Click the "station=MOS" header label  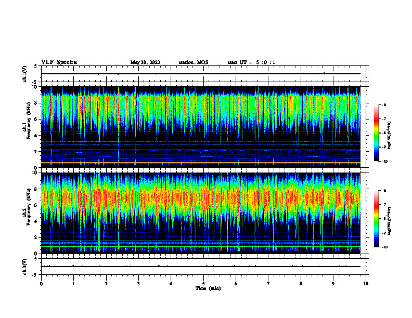[194, 62]
